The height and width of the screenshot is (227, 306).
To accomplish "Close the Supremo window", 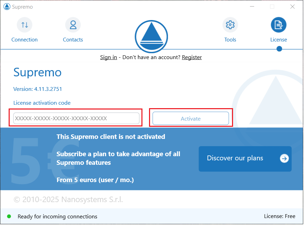I will click(292, 7).
